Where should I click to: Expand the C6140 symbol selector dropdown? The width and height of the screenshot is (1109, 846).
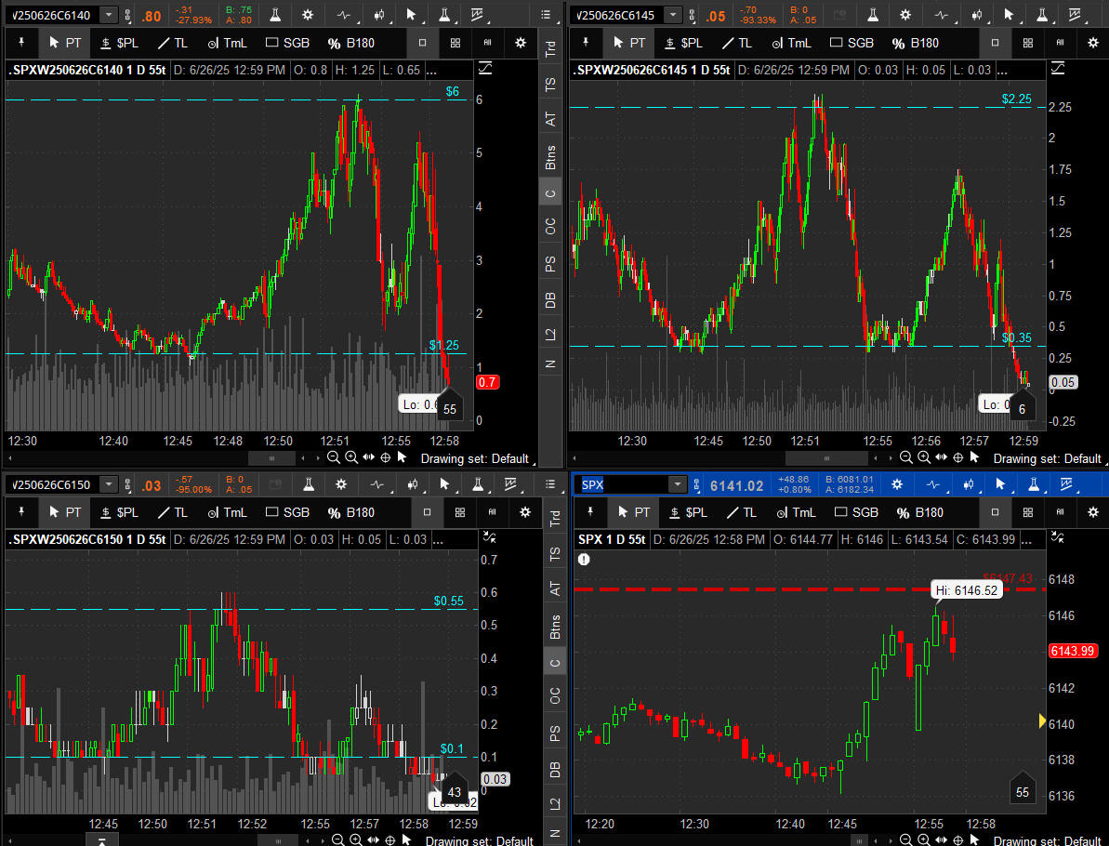pos(109,16)
